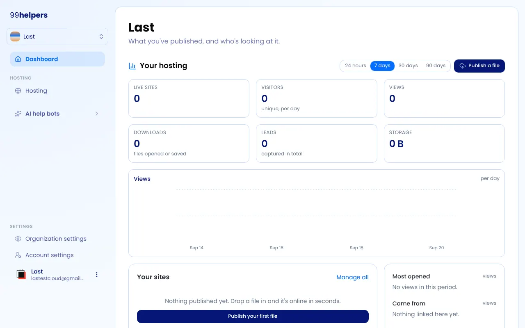Click the Account settings person icon
The image size is (525, 328).
(18, 255)
